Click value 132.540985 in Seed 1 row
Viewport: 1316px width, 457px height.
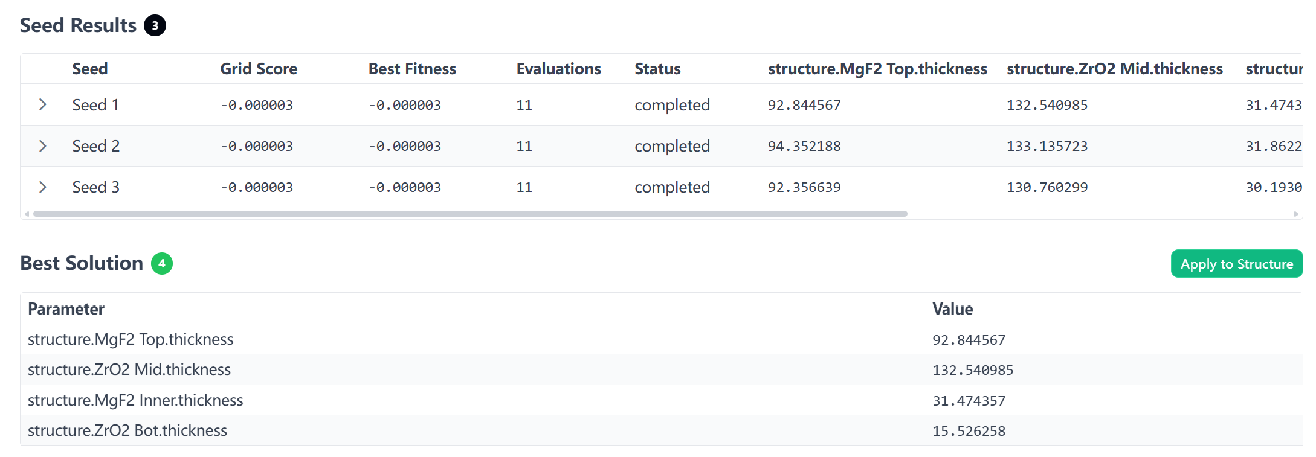(x=1047, y=105)
